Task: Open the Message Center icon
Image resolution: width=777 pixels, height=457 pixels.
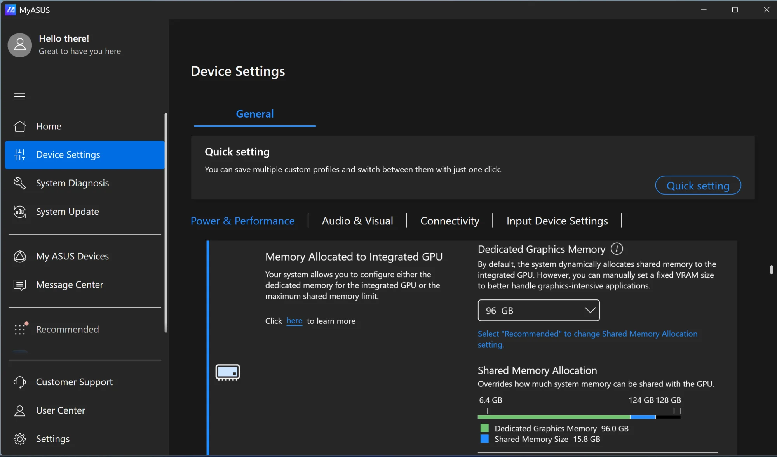Action: click(20, 285)
